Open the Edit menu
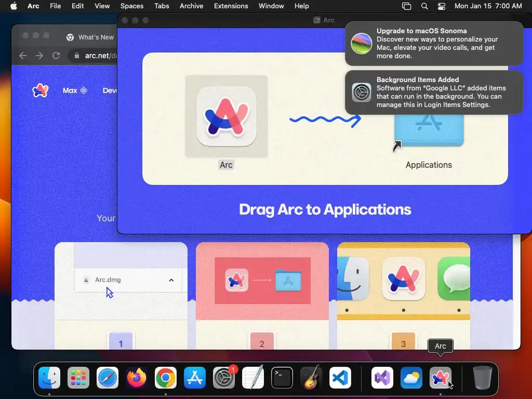 coord(78,6)
